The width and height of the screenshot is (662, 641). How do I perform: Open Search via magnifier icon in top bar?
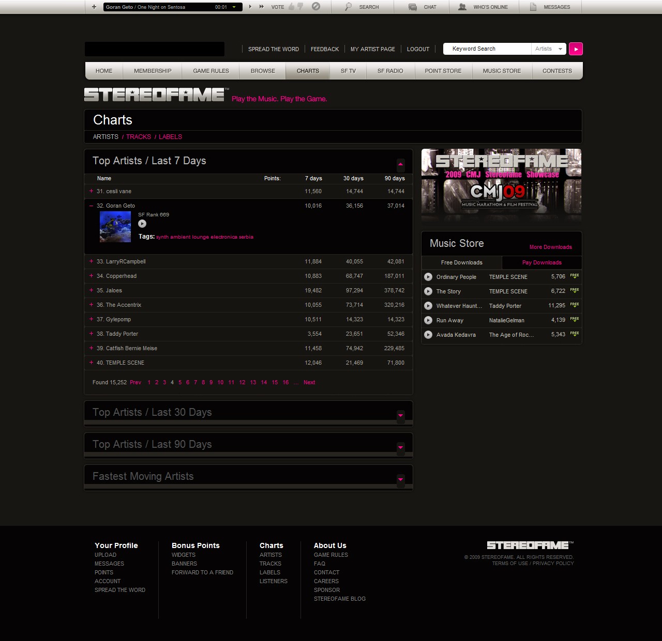pos(349,7)
